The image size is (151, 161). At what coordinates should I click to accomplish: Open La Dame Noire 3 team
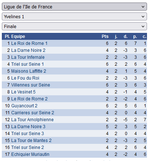click(28, 127)
